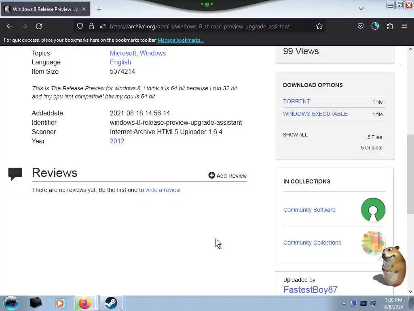Screen dimensions: 414x311
Task: Select the Windows 8 Release Preview tab
Action: coord(45,9)
